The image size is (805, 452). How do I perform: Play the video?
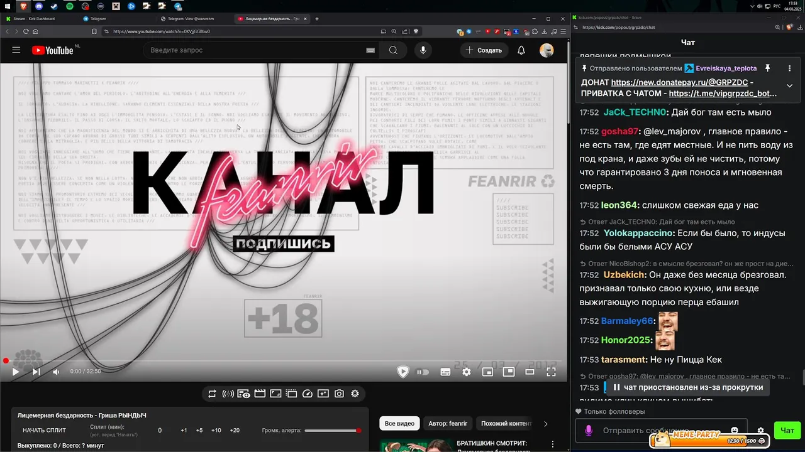click(x=16, y=372)
